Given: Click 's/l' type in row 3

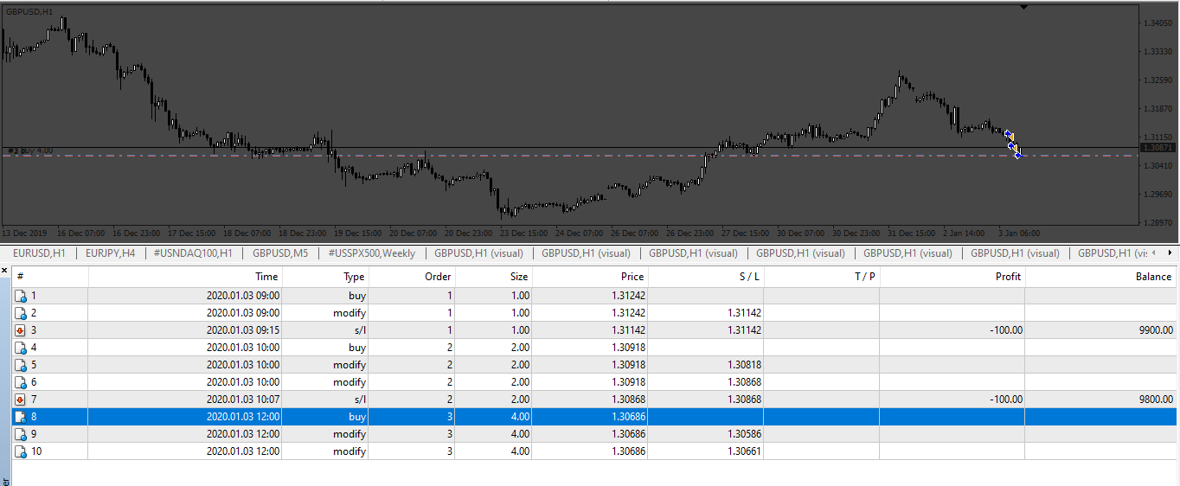Looking at the screenshot, I should [360, 330].
